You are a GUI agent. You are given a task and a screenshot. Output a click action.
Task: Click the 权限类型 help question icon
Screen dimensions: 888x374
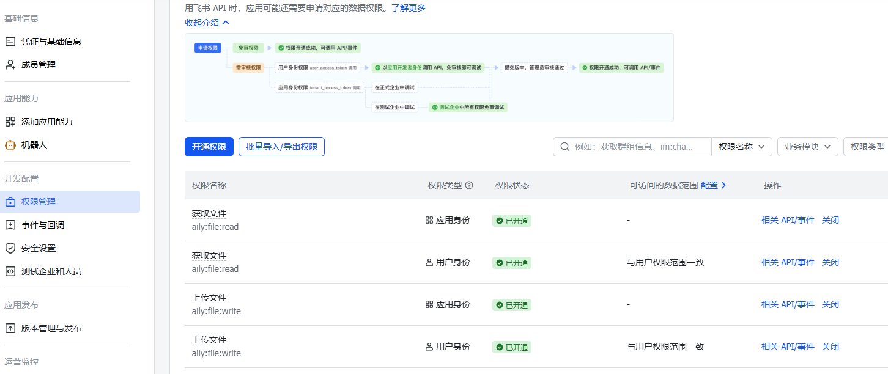469,185
